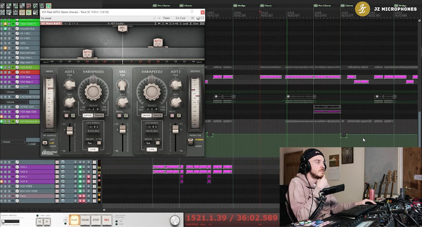Click the Varispeed1 LFO range value field
Viewport: 422px width, 227px height.
(x=94, y=127)
